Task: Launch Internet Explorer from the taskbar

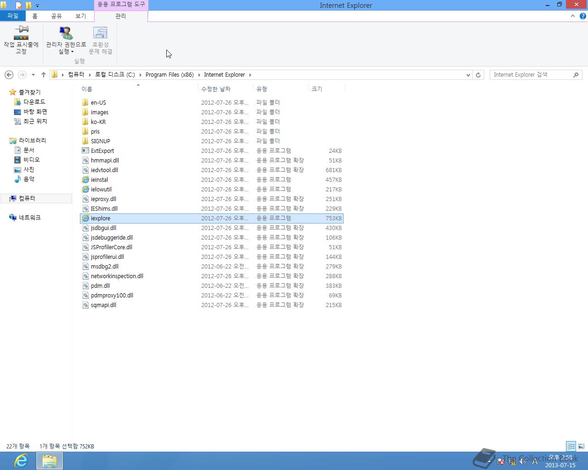Action: [x=21, y=461]
